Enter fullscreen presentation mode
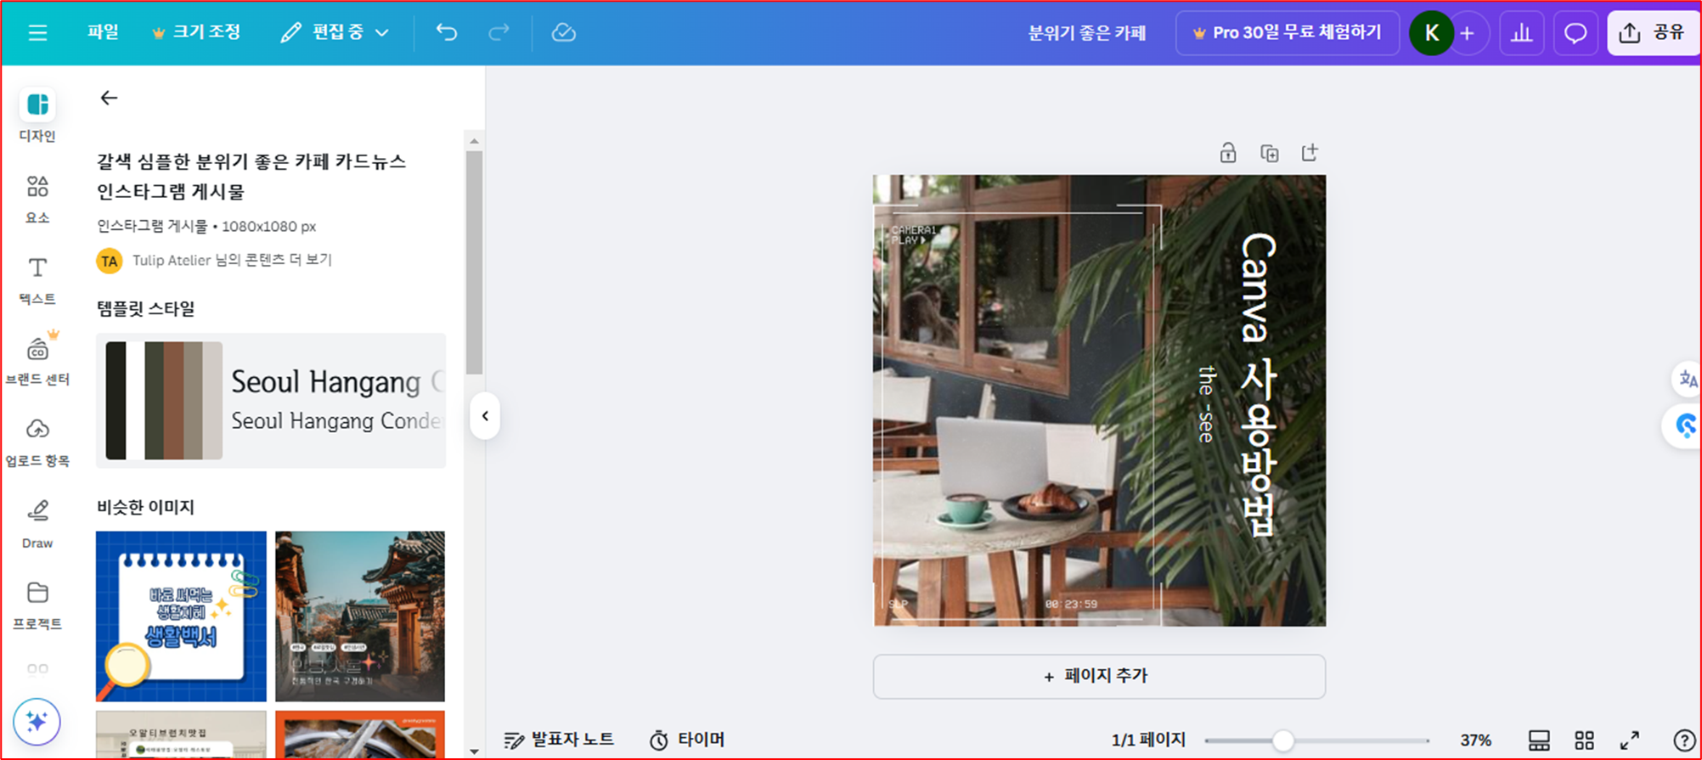Screen dimensions: 1702x760 click(x=1629, y=740)
